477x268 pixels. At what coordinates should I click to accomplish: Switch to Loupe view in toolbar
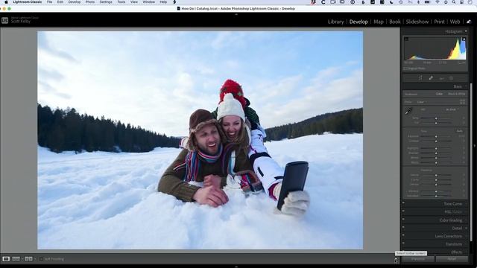coord(6,259)
